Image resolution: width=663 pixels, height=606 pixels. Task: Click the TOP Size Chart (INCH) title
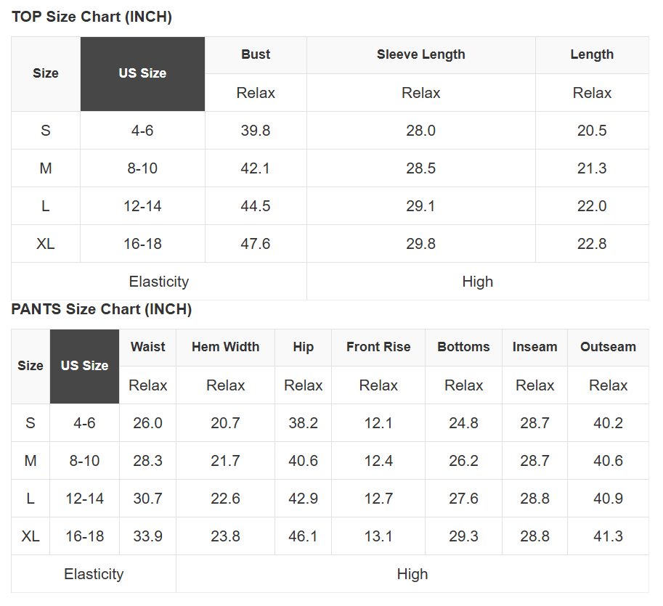pos(91,17)
